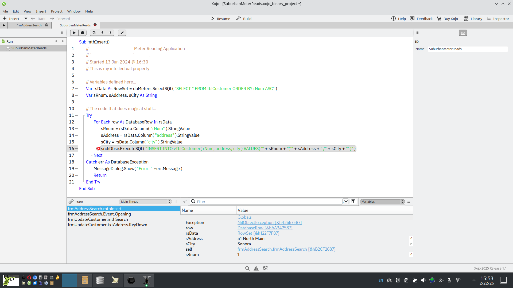Open the Variables popup menu
The width and height of the screenshot is (513, 288).
click(x=382, y=202)
